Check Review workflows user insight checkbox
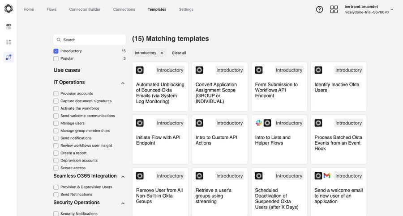Viewport: 403px width, 216px height. [56, 145]
